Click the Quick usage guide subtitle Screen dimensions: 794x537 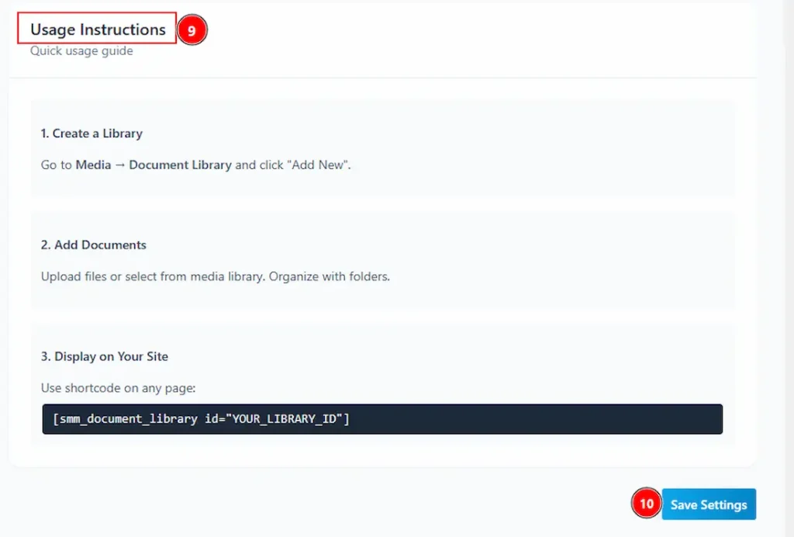[x=80, y=50]
